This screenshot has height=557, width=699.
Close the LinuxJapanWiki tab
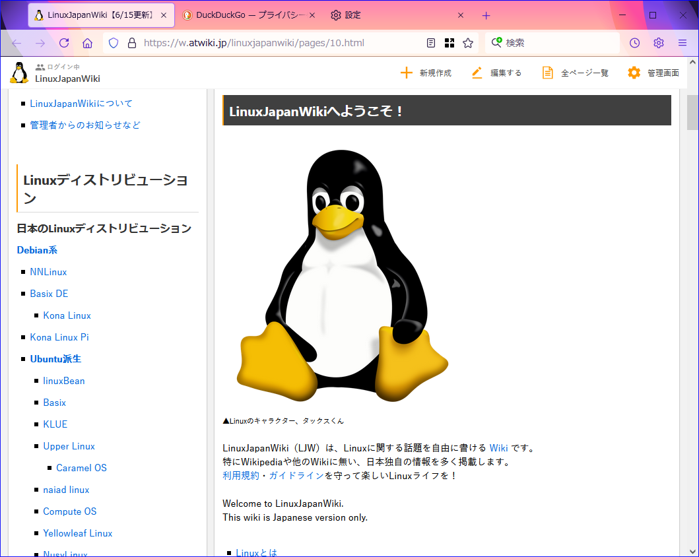164,15
